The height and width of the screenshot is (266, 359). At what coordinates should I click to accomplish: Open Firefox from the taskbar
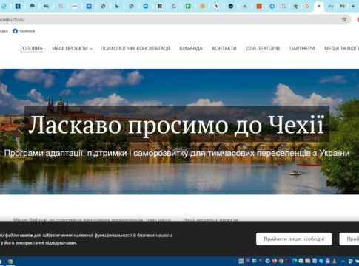(275, 261)
